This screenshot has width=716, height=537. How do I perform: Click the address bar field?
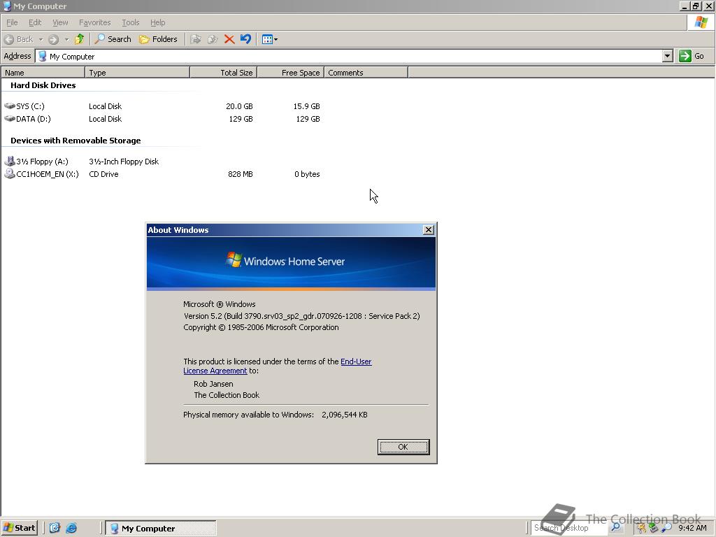point(350,56)
